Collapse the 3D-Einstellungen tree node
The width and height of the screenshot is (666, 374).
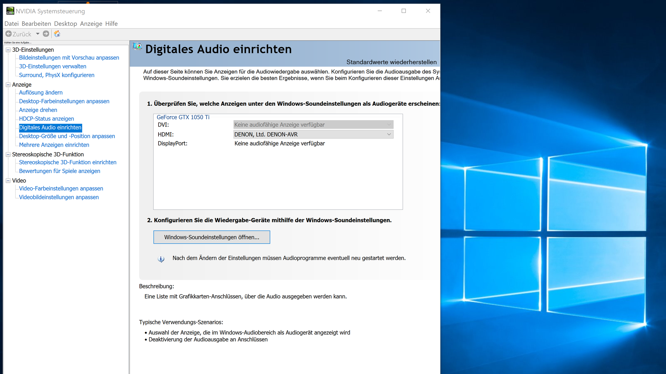8,50
